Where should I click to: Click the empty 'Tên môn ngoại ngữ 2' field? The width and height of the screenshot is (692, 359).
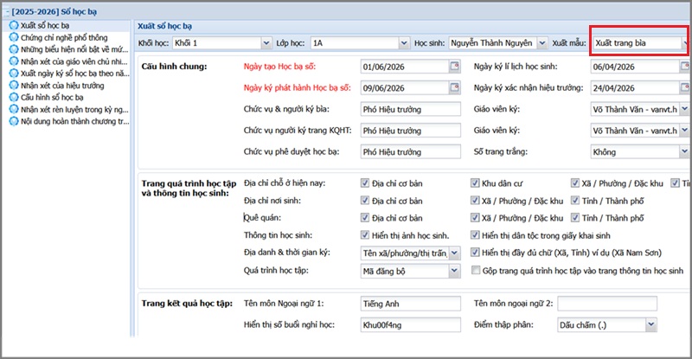607,304
